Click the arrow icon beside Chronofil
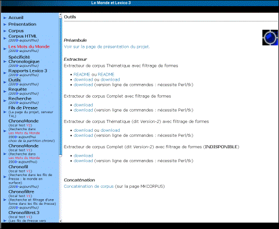The width and height of the screenshot is (279, 229). pyautogui.click(x=5, y=177)
